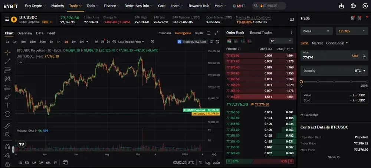Open the hexagon settings icon in header

365,6
